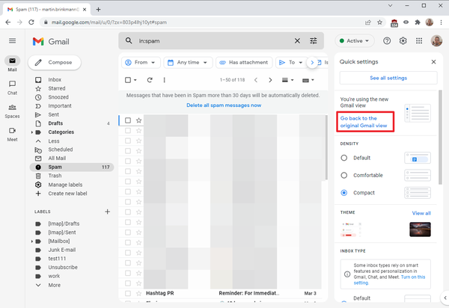This screenshot has height=308, width=449.
Task: Open the Any time filter dropdown
Action: [x=188, y=62]
